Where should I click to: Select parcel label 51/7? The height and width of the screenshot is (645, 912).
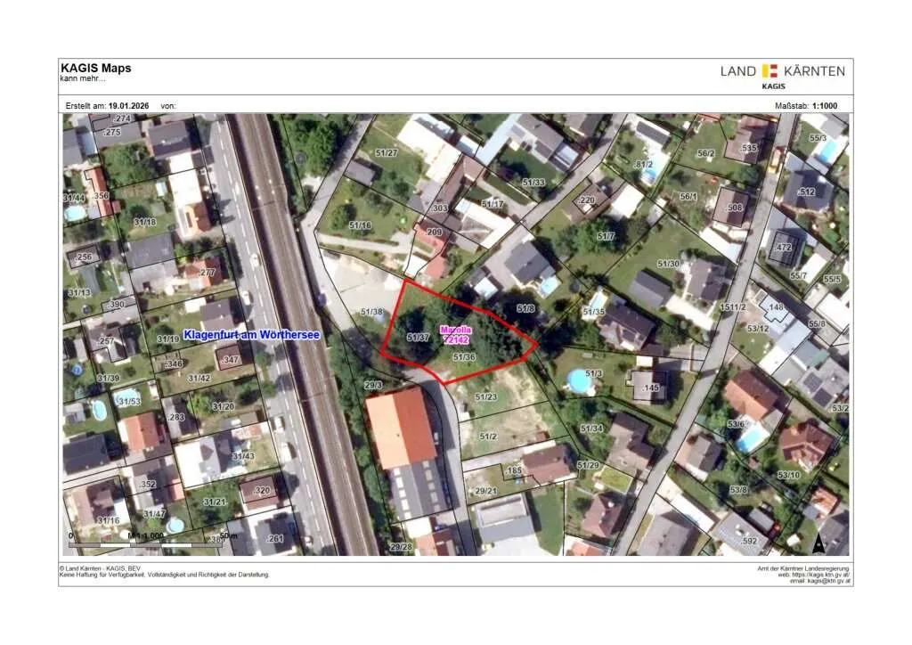click(x=606, y=236)
